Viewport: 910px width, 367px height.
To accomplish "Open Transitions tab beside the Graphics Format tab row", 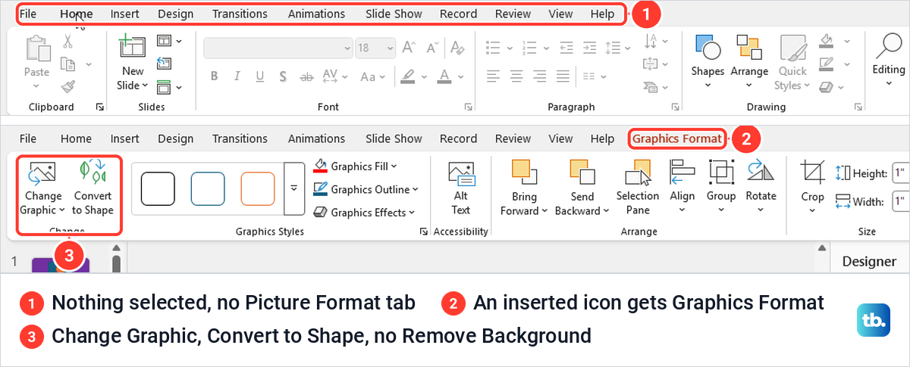I will (x=240, y=138).
